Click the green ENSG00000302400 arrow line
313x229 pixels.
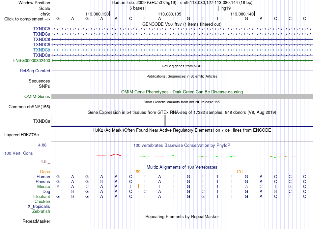pos(182,60)
